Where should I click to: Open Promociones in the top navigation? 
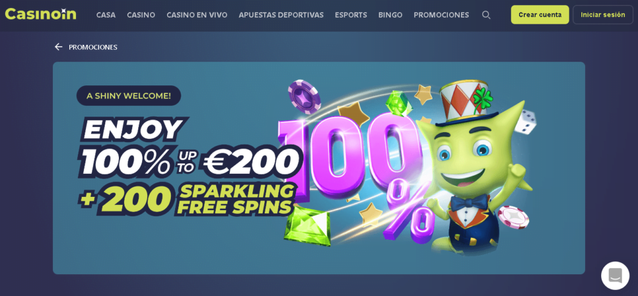coord(441,15)
